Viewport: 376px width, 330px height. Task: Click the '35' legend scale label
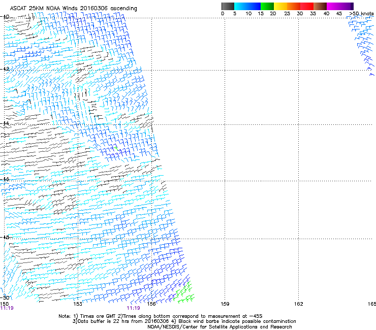(x=313, y=14)
